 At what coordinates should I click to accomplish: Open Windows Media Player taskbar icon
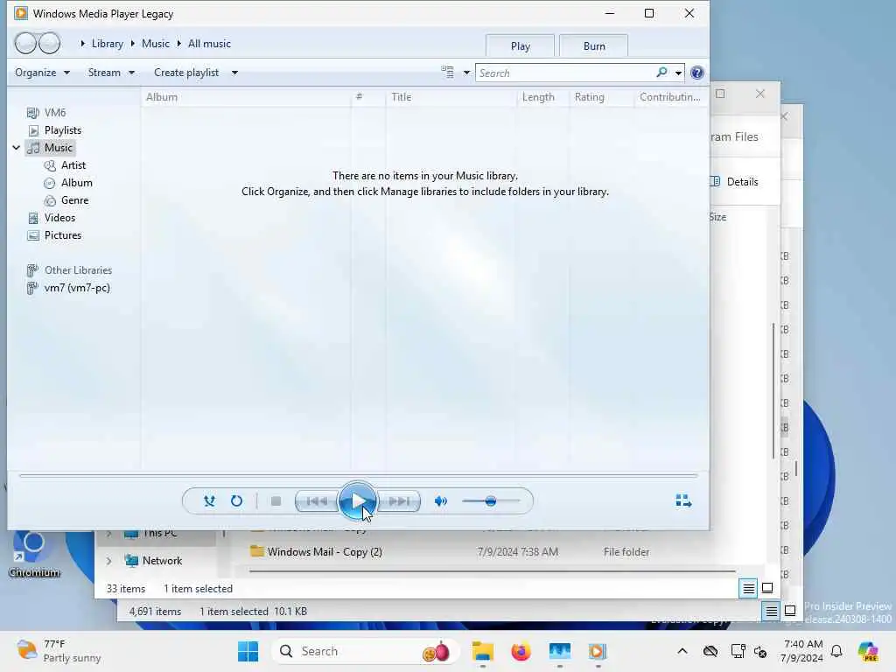[597, 651]
